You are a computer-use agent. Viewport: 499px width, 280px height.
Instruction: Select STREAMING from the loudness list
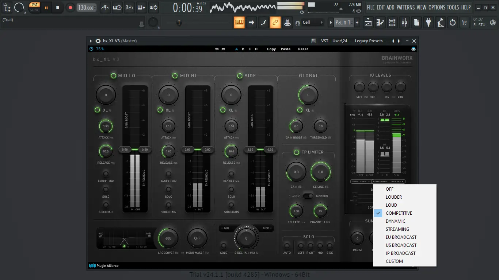pyautogui.click(x=397, y=229)
